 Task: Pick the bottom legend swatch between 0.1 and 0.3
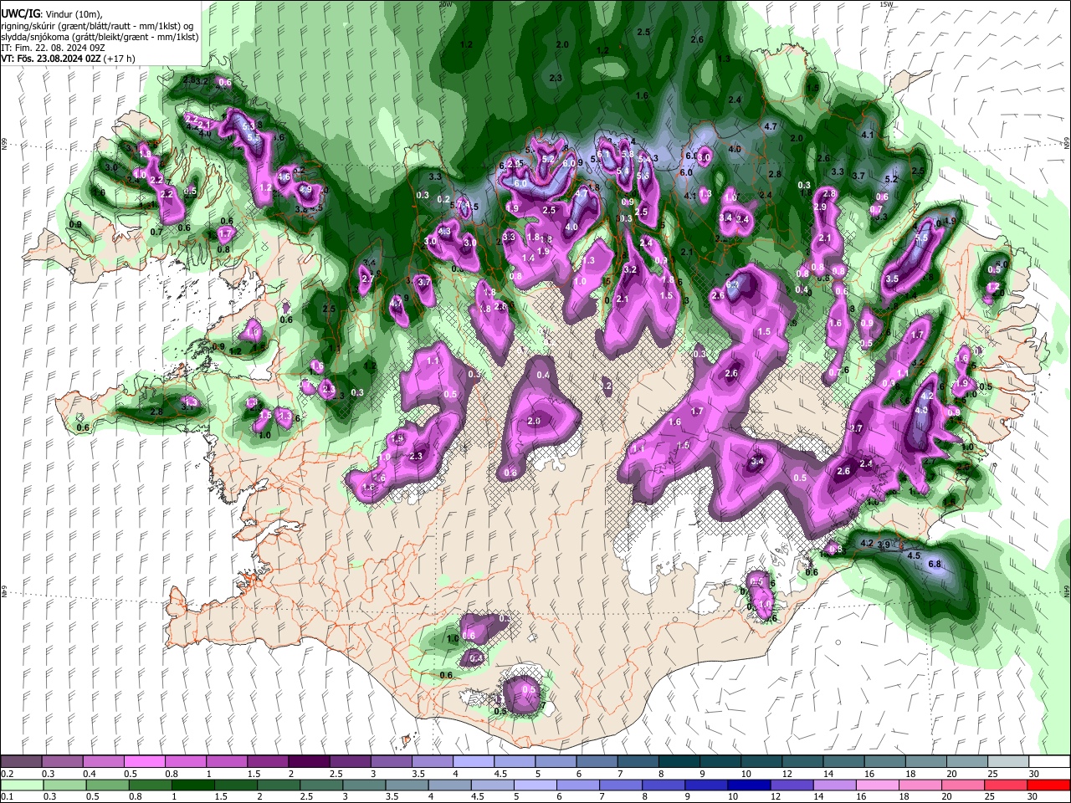point(21,785)
